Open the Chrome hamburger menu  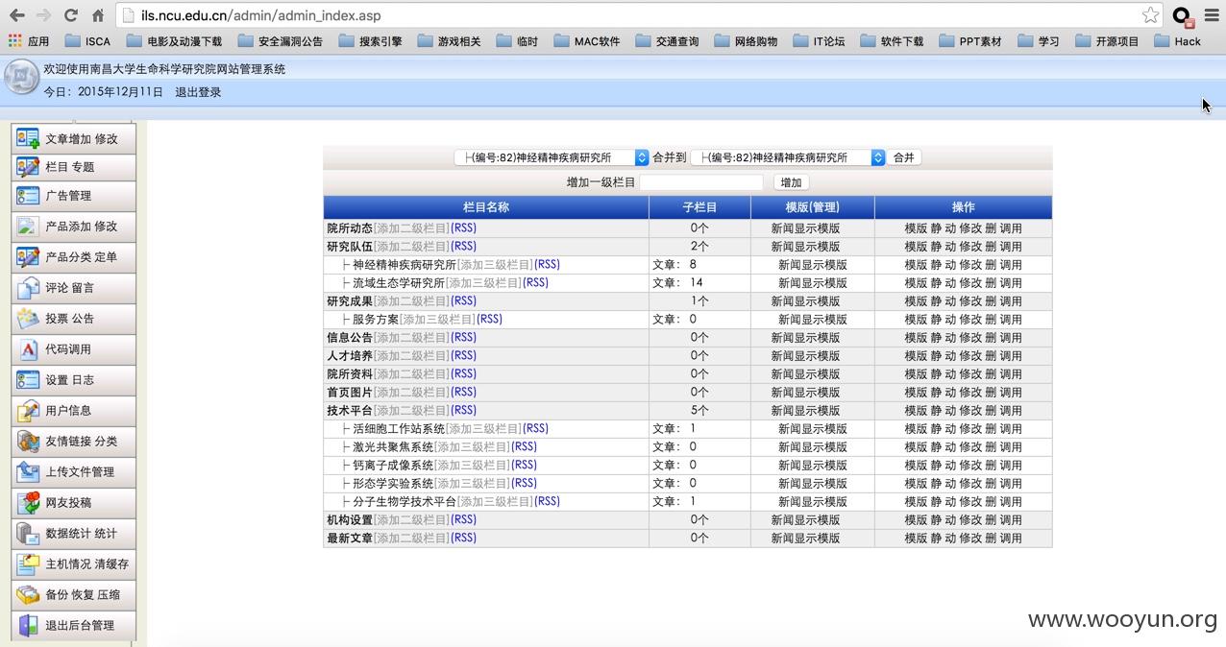(x=1212, y=15)
